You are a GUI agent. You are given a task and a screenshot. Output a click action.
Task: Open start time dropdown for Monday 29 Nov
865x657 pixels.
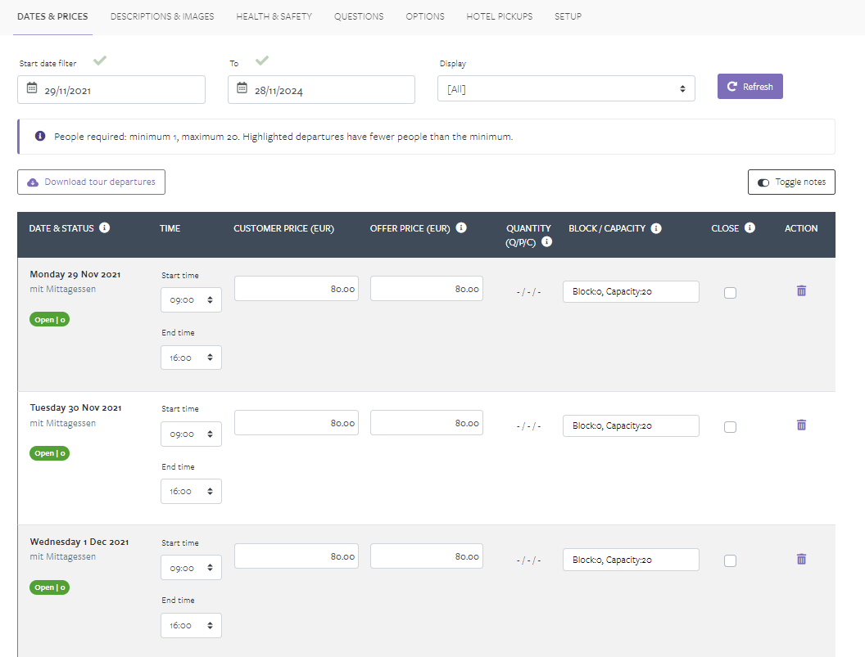[191, 299]
